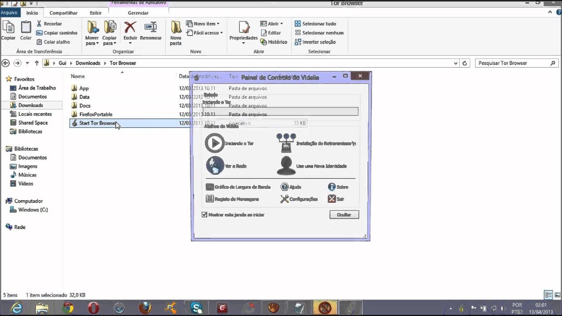Click Ver a Rede globe icon
This screenshot has width=562, height=316.
[215, 166]
